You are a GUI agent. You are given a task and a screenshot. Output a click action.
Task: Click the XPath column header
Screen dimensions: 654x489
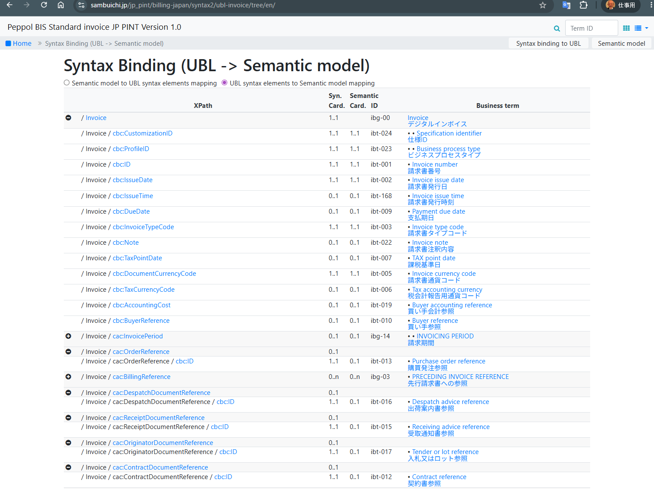click(203, 106)
